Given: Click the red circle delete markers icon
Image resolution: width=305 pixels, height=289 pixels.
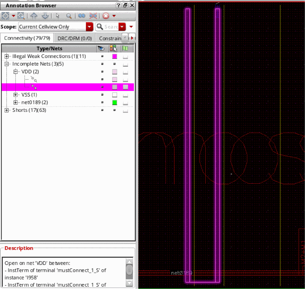Looking at the screenshot, I should coord(106,16).
